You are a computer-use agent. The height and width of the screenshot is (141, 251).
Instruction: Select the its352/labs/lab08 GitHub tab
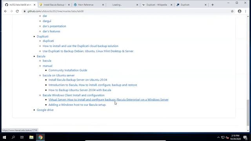tap(20, 5)
